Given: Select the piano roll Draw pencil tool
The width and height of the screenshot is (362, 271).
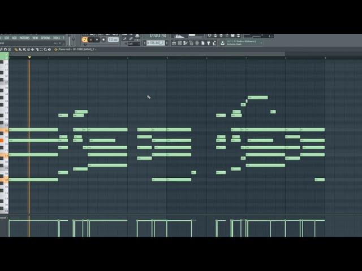Looking at the screenshot, I should click(16, 50).
